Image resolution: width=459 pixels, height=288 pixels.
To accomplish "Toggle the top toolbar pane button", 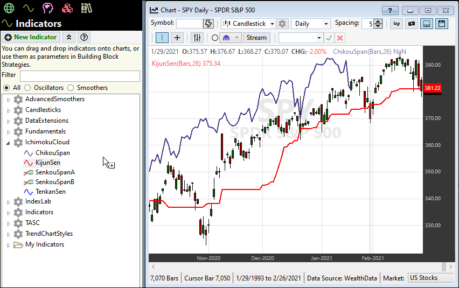I will pos(441,24).
